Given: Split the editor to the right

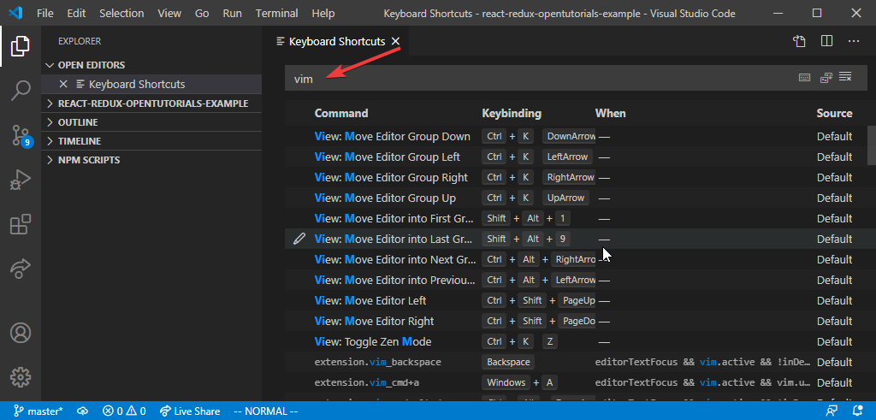Looking at the screenshot, I should pyautogui.click(x=827, y=41).
